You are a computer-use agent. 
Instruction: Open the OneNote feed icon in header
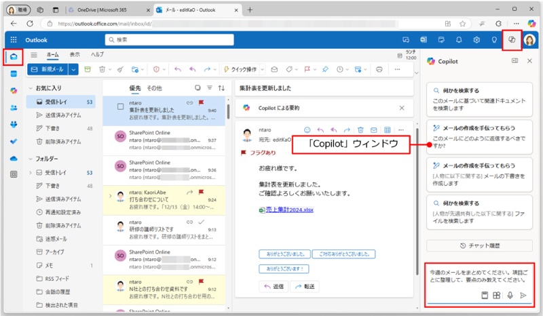click(424, 40)
